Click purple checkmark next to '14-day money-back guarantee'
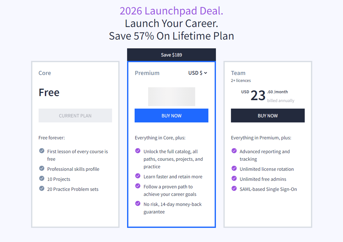This screenshot has height=242, width=343. tap(138, 204)
